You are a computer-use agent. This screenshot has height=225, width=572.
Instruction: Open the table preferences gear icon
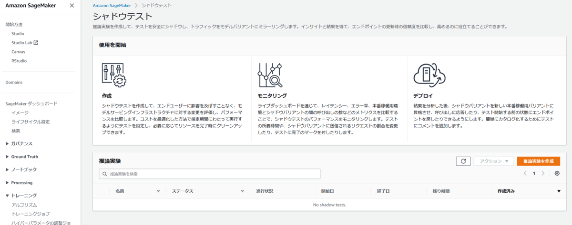[x=557, y=173]
